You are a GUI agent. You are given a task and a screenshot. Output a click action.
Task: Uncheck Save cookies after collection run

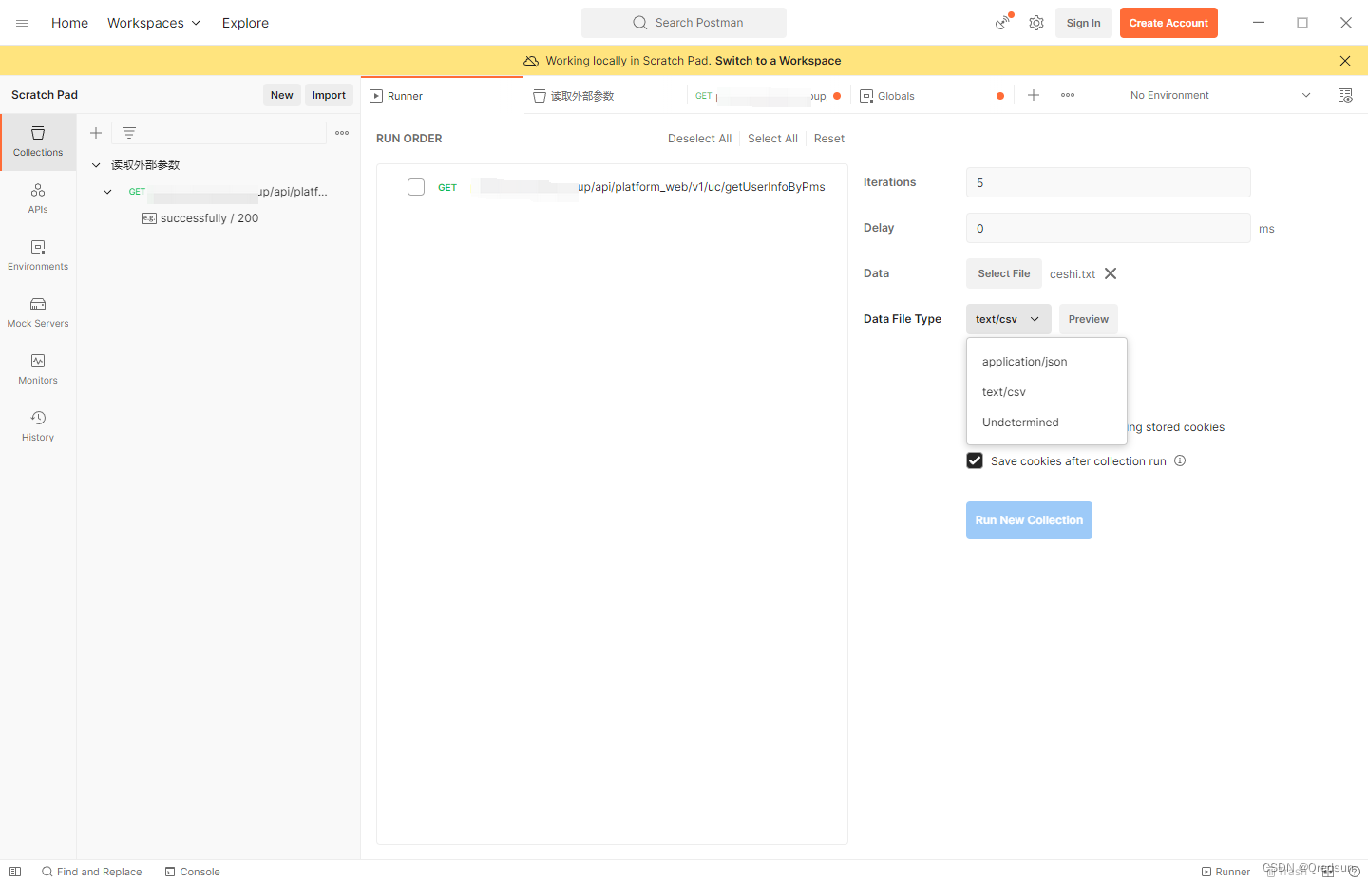[x=975, y=460]
